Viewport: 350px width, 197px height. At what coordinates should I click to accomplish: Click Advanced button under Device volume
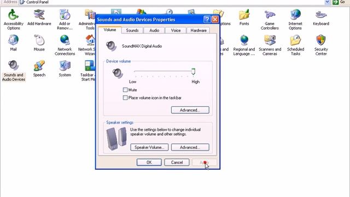click(190, 110)
